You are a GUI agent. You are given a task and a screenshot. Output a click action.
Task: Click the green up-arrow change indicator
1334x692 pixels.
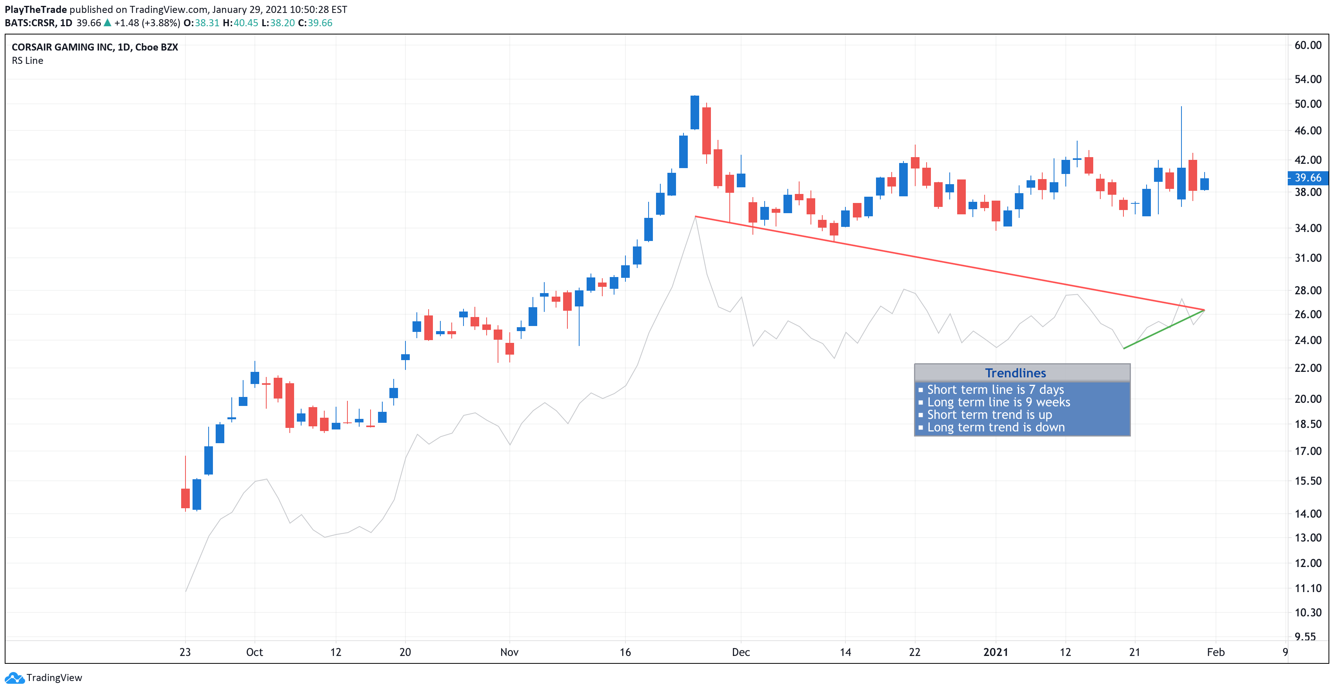[x=108, y=23]
